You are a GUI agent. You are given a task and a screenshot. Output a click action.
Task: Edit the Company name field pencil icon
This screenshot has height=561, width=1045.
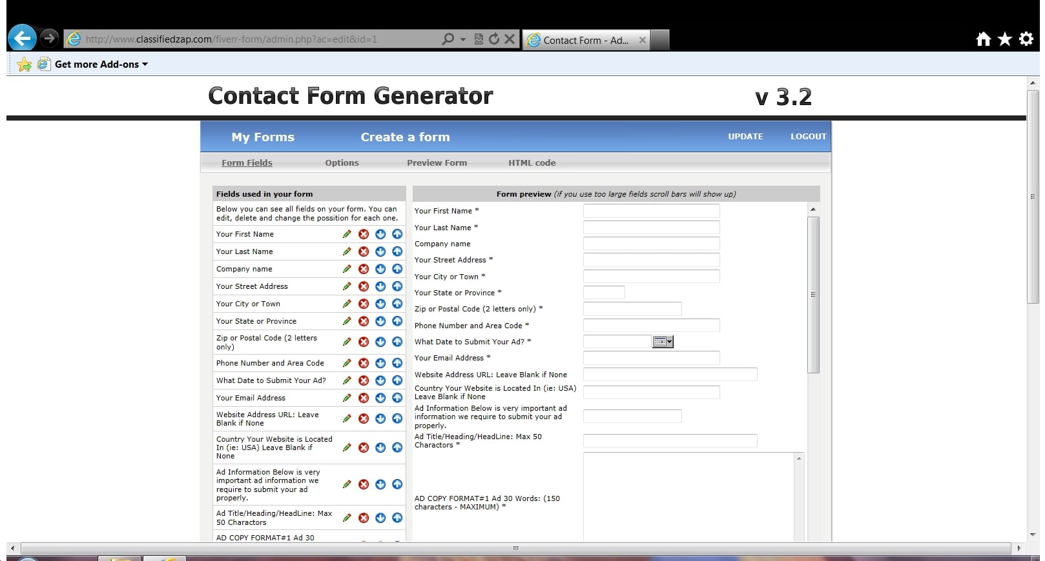point(347,269)
